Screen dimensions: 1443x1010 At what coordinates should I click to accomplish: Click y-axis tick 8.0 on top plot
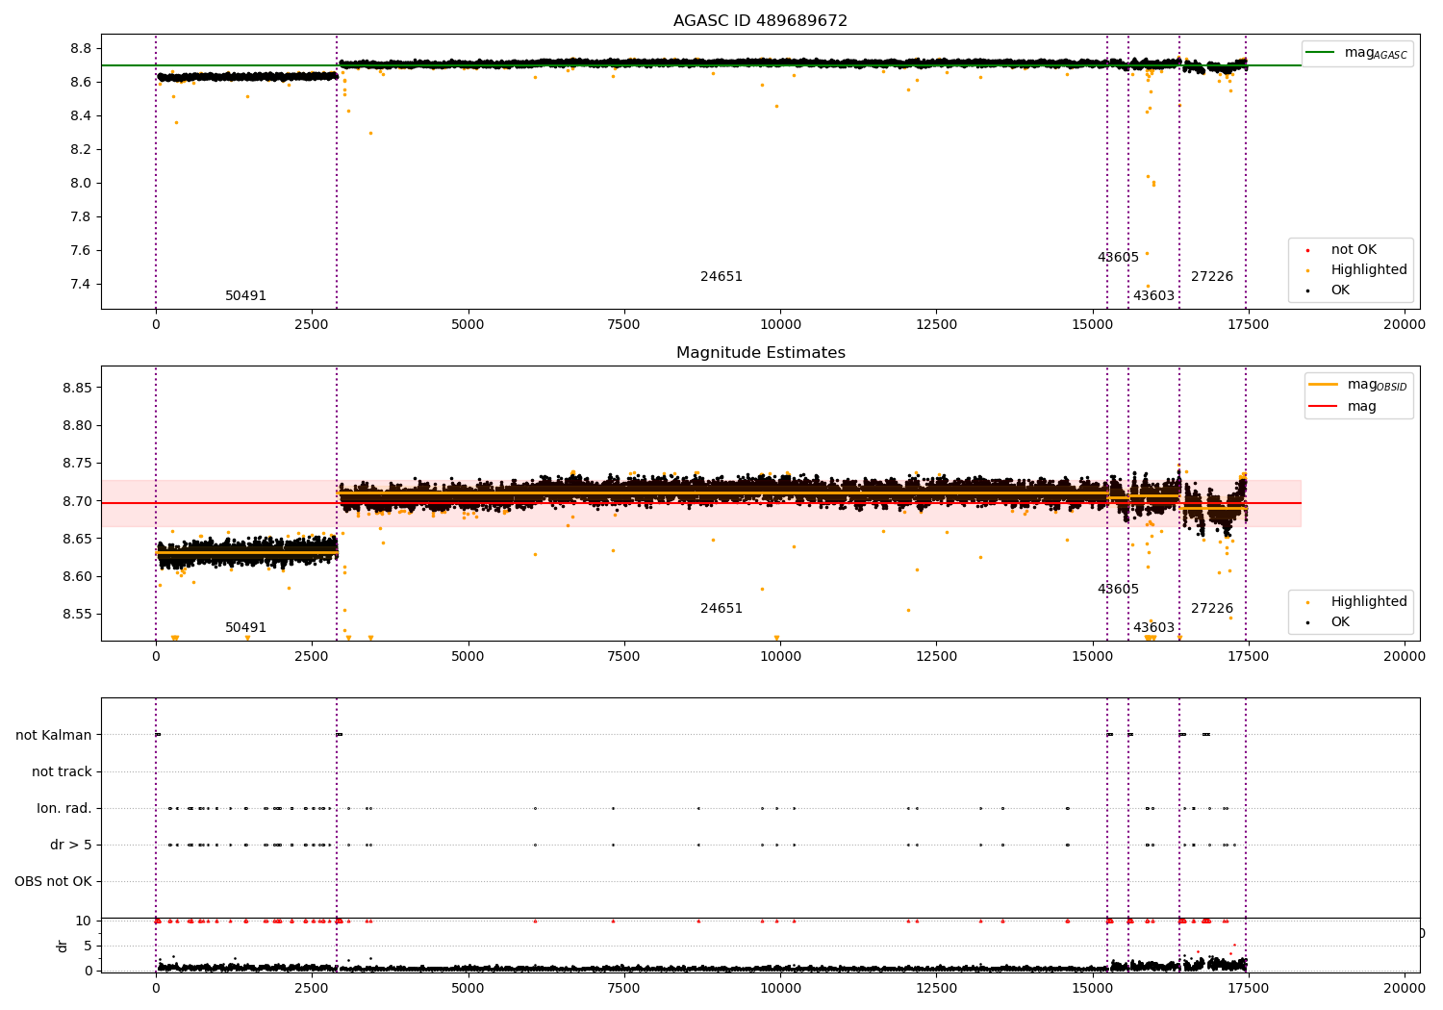click(81, 184)
